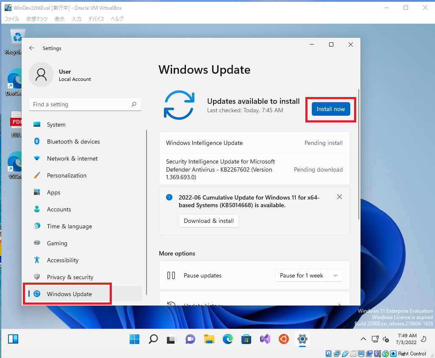Screen dimensions: 435x358
Task: Open the VirtualBox 仮想マシン menu
Action: point(37,19)
